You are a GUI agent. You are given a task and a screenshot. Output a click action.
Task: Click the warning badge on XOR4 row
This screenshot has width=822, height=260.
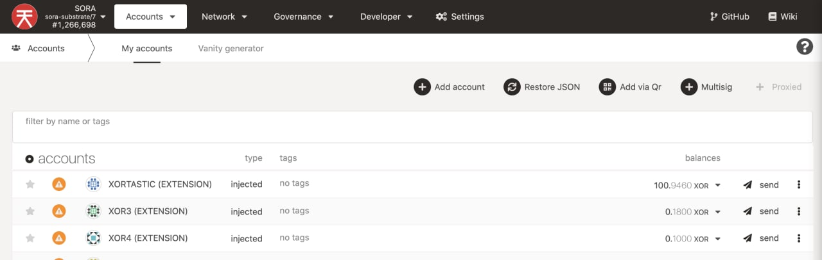(58, 238)
